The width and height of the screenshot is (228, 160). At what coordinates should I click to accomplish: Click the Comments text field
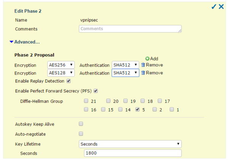[x=130, y=29]
